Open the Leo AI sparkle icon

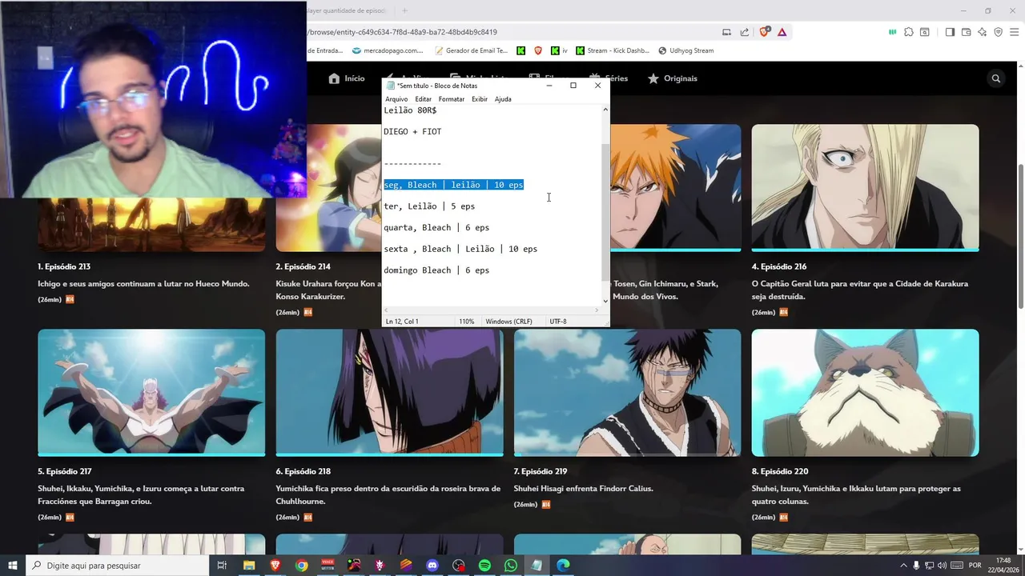(982, 32)
